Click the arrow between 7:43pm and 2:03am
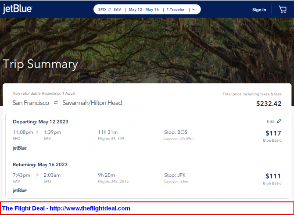Viewport: 294px width, 215px height. 37,175
